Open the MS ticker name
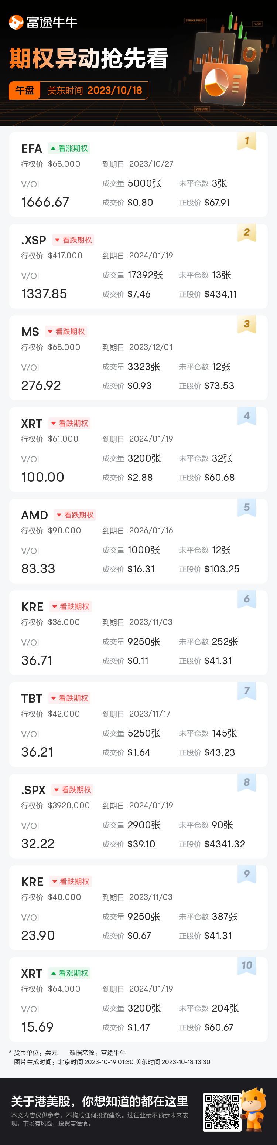277x1145 pixels. [x=30, y=332]
